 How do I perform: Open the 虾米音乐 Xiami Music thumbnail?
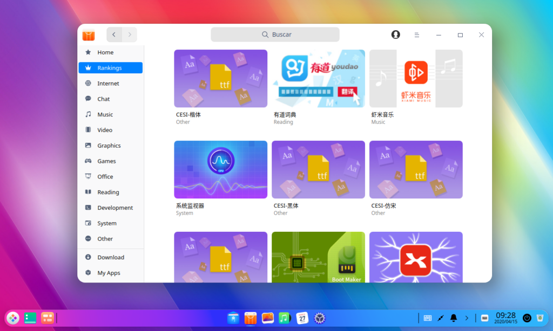[x=416, y=79]
